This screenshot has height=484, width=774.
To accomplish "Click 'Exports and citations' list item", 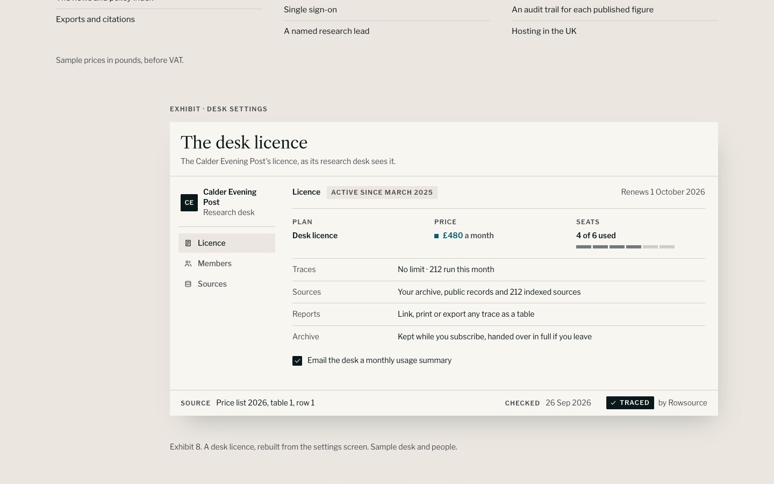I will pyautogui.click(x=96, y=19).
